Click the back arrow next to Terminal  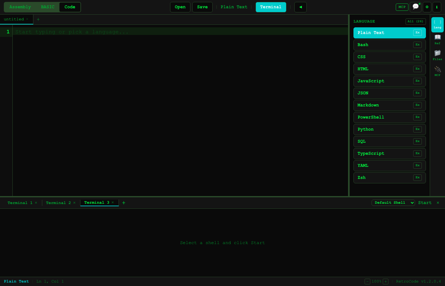(x=300, y=7)
